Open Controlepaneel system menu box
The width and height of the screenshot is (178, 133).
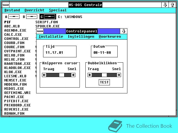(40, 31)
